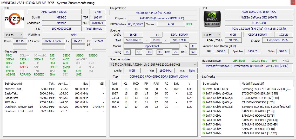Select the PBO Max row

pyautogui.click(x=54, y=102)
